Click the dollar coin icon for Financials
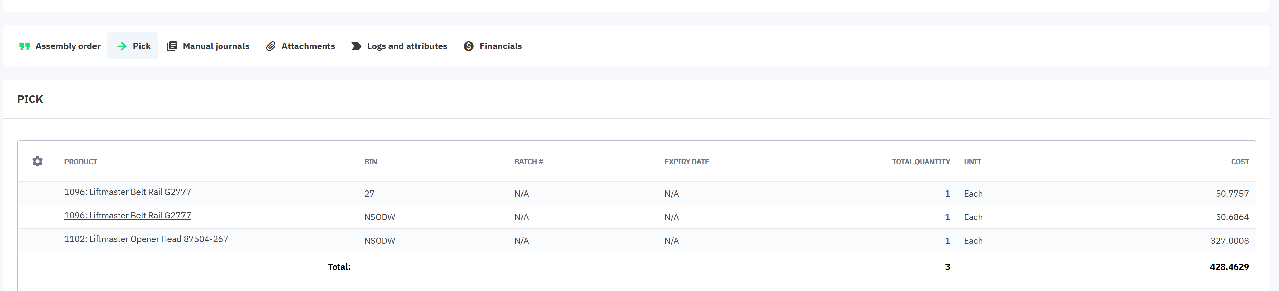 point(468,46)
